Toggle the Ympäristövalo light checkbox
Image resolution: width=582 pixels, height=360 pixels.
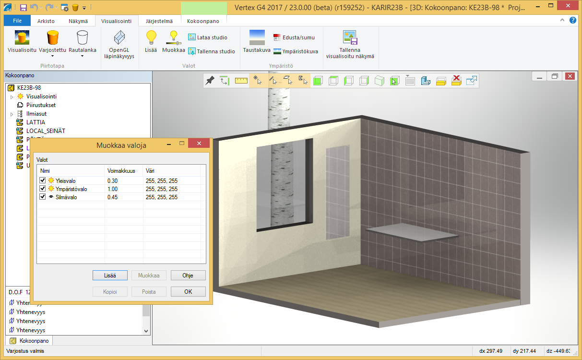tap(43, 189)
